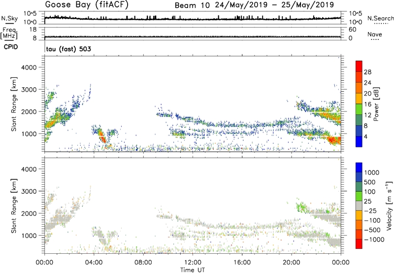Pick the red bottom segment of the Velocity color bar
394x273 pixels.
359,244
